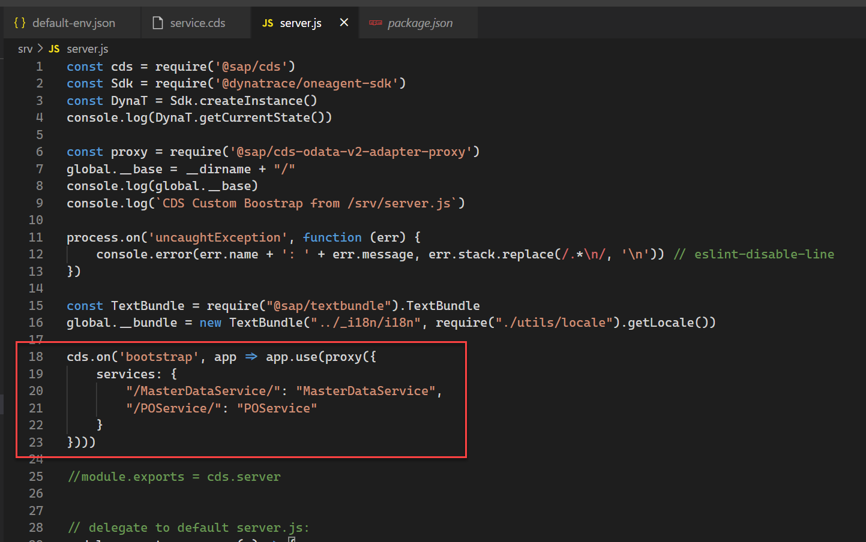This screenshot has height=542, width=866.
Task: Place cursor inside the 'bootstrap' string
Action: pos(159,356)
